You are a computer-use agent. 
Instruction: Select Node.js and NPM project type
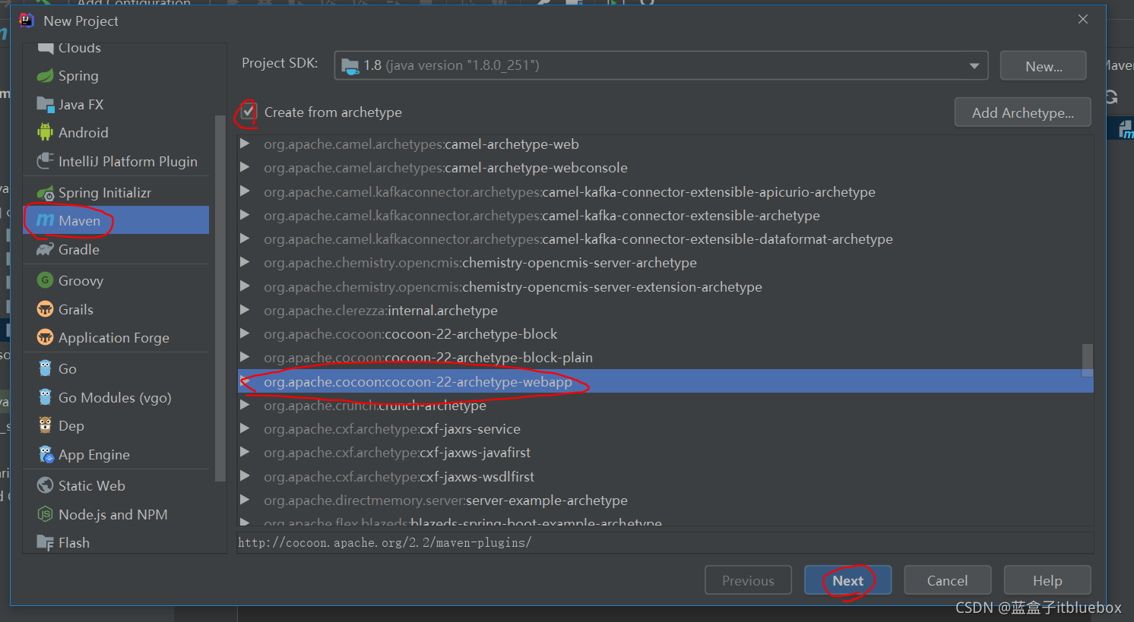point(117,515)
